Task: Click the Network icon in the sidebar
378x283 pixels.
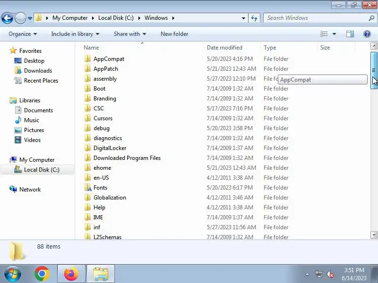Action: point(13,190)
